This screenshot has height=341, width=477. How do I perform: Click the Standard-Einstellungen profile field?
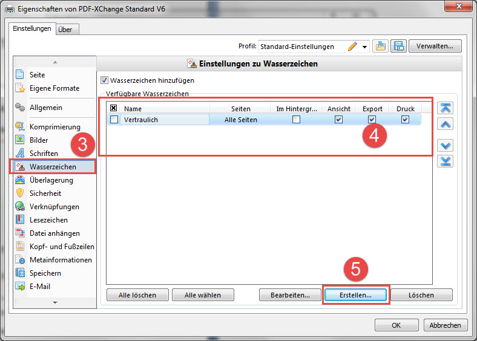(x=314, y=47)
